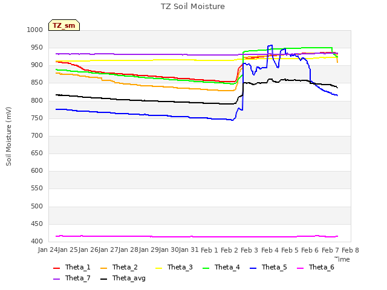Click the Jan 25 x-axis date label

tap(68, 250)
